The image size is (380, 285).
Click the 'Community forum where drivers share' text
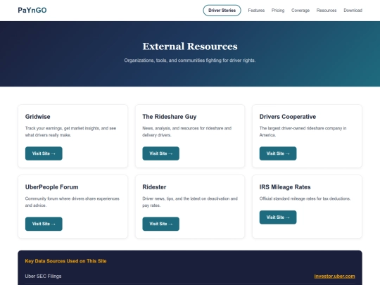click(x=72, y=202)
